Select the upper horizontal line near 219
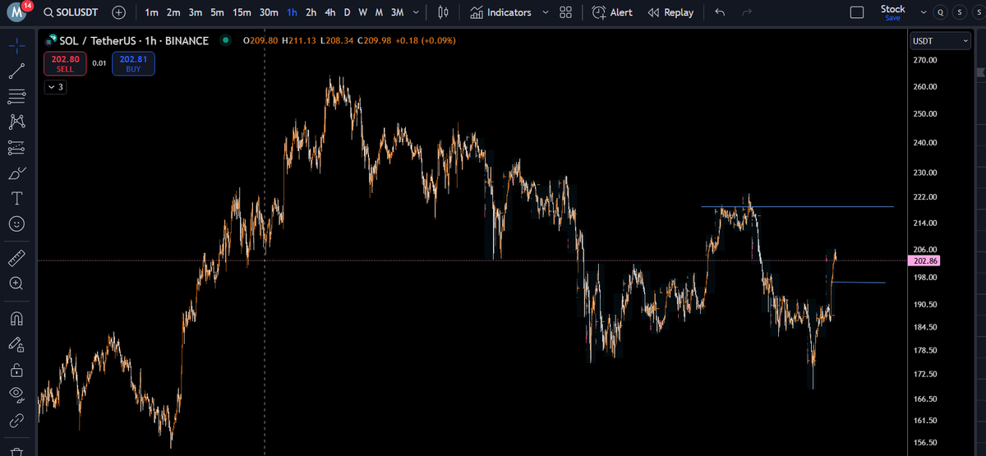This screenshot has height=456, width=986. (797, 206)
